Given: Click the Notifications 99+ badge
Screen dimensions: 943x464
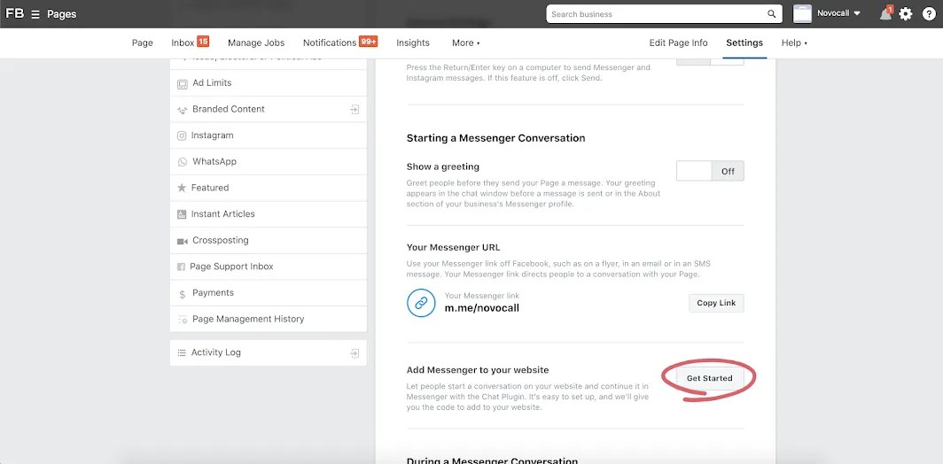Looking at the screenshot, I should (x=368, y=42).
